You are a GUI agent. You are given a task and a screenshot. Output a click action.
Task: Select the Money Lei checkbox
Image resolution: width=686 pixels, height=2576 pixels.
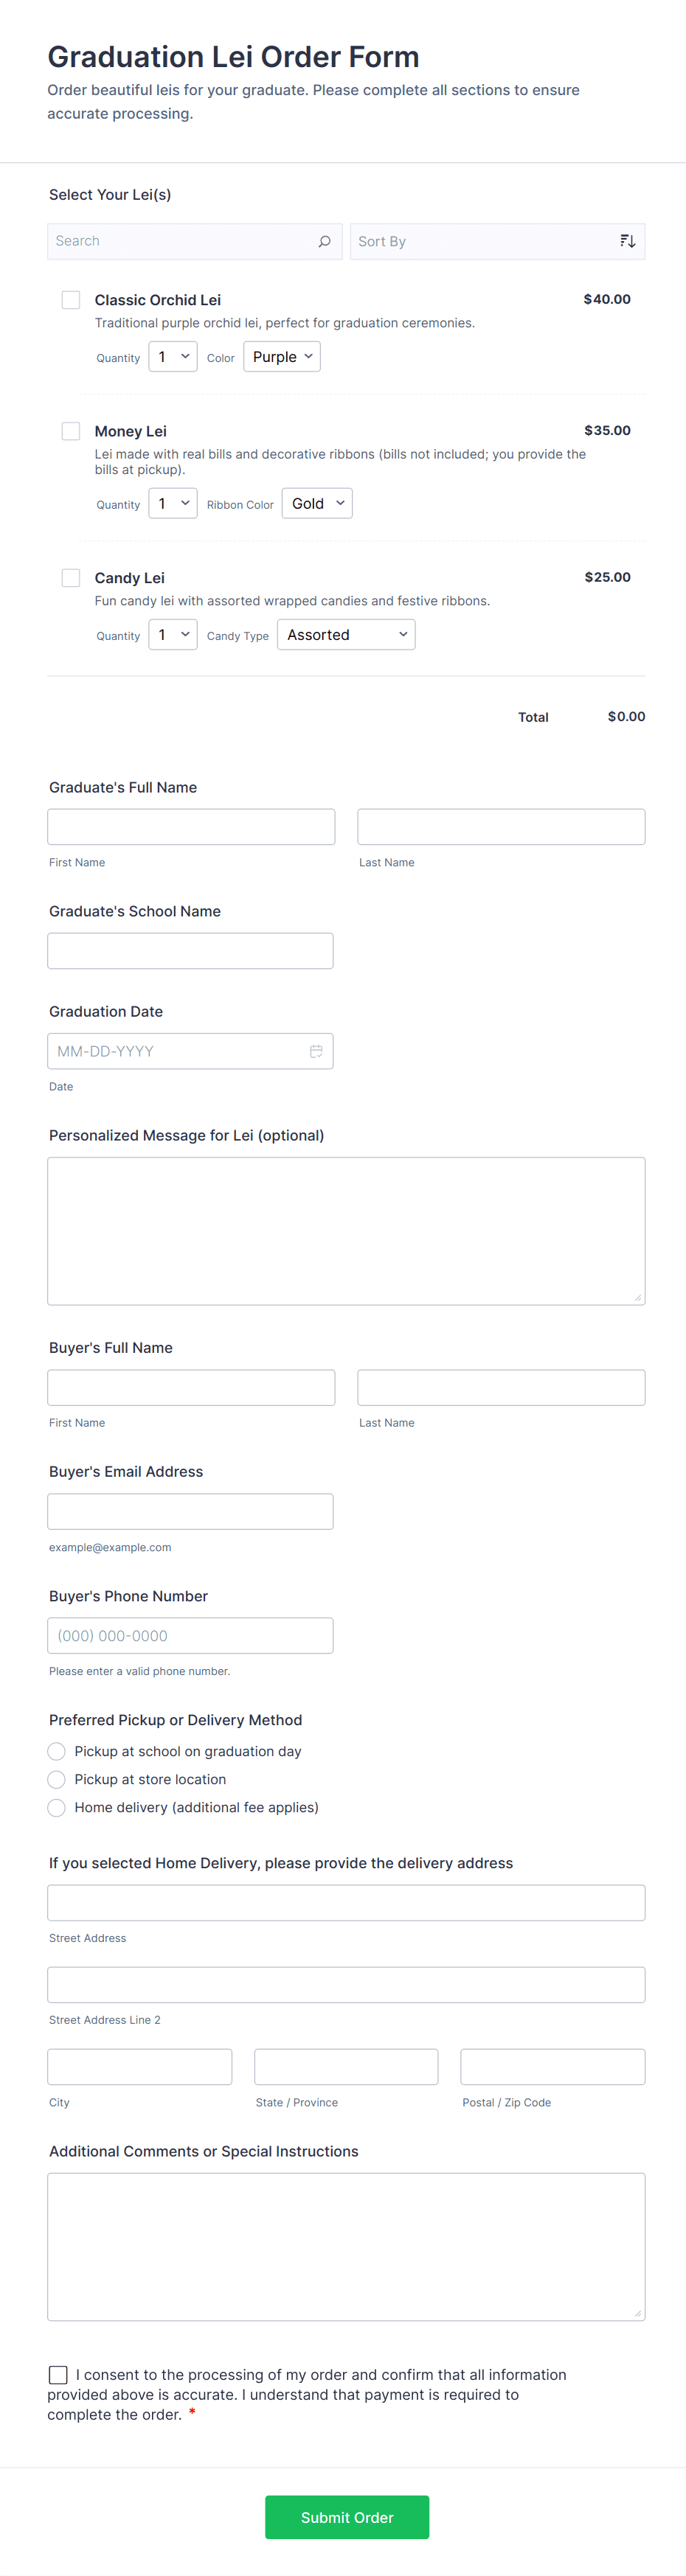71,431
